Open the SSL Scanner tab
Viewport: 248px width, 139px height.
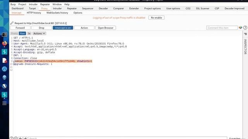tap(202, 8)
